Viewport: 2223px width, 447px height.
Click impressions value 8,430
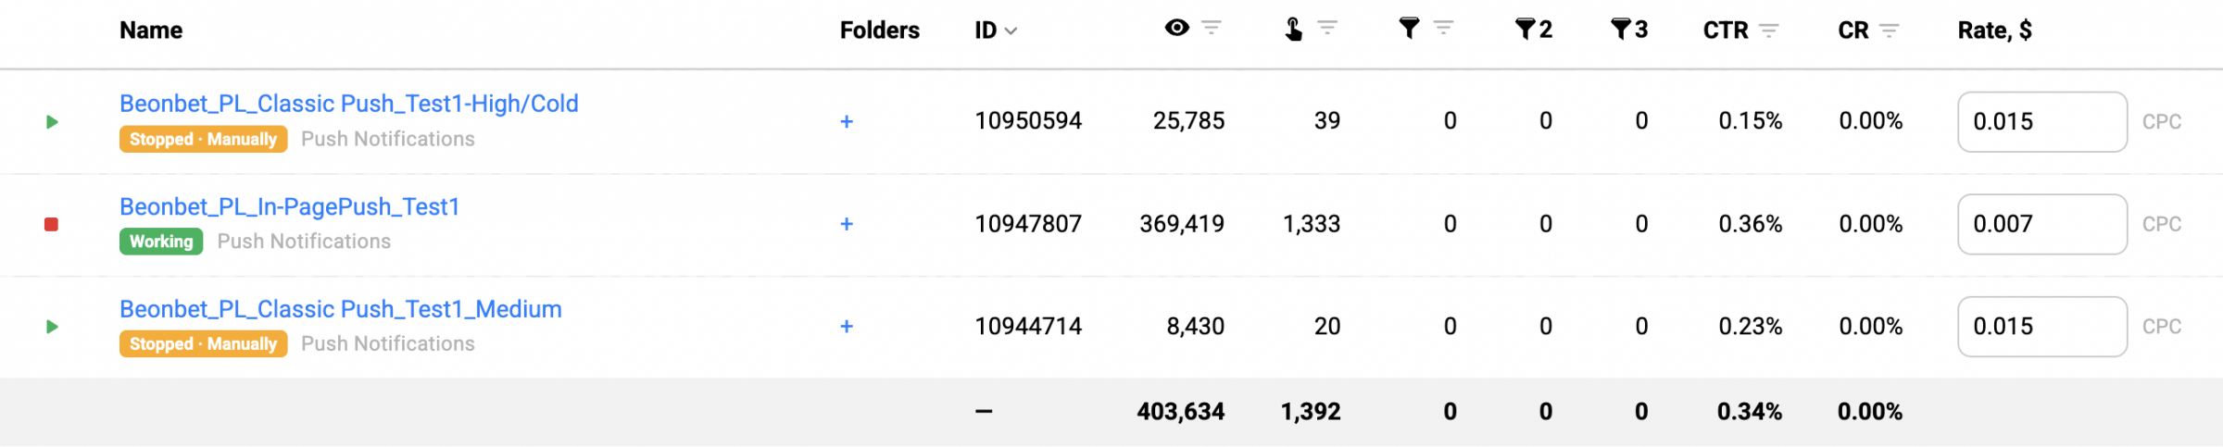click(x=1195, y=327)
